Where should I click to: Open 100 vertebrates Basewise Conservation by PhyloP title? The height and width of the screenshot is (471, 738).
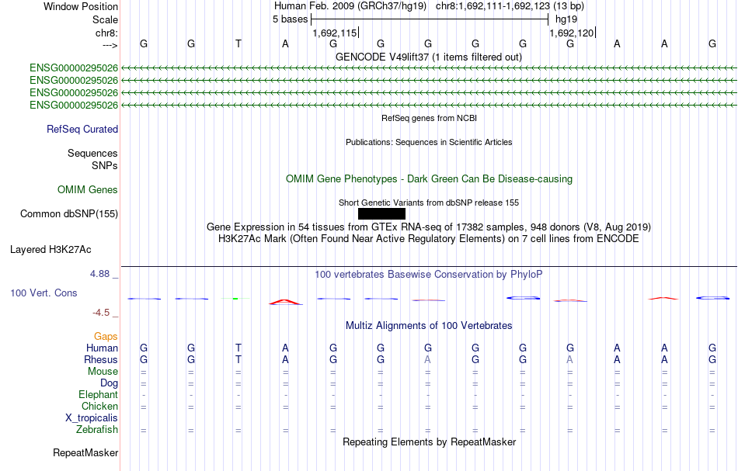point(429,275)
